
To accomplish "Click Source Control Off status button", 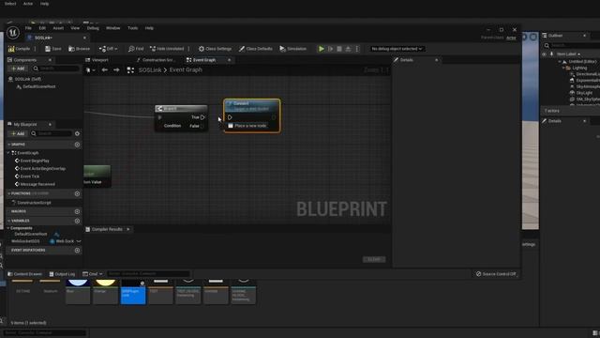I will pos(496,274).
